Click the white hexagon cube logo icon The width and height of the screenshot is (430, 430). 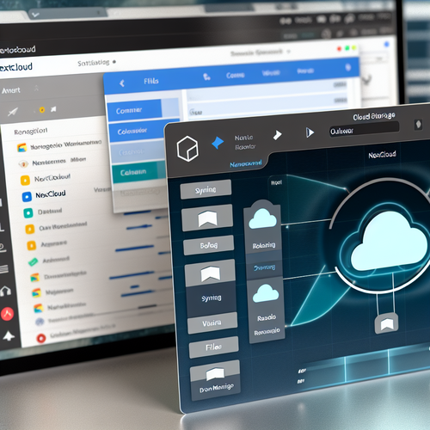coord(187,149)
